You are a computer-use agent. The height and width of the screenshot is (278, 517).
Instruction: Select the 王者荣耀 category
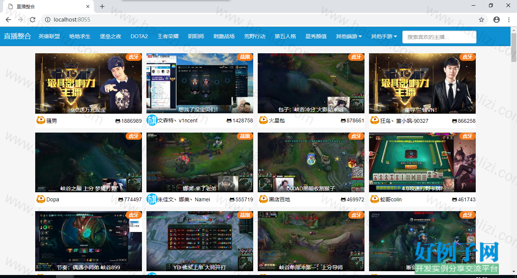168,36
